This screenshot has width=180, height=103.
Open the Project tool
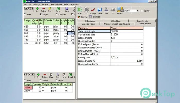pyautogui.click(x=120, y=11)
